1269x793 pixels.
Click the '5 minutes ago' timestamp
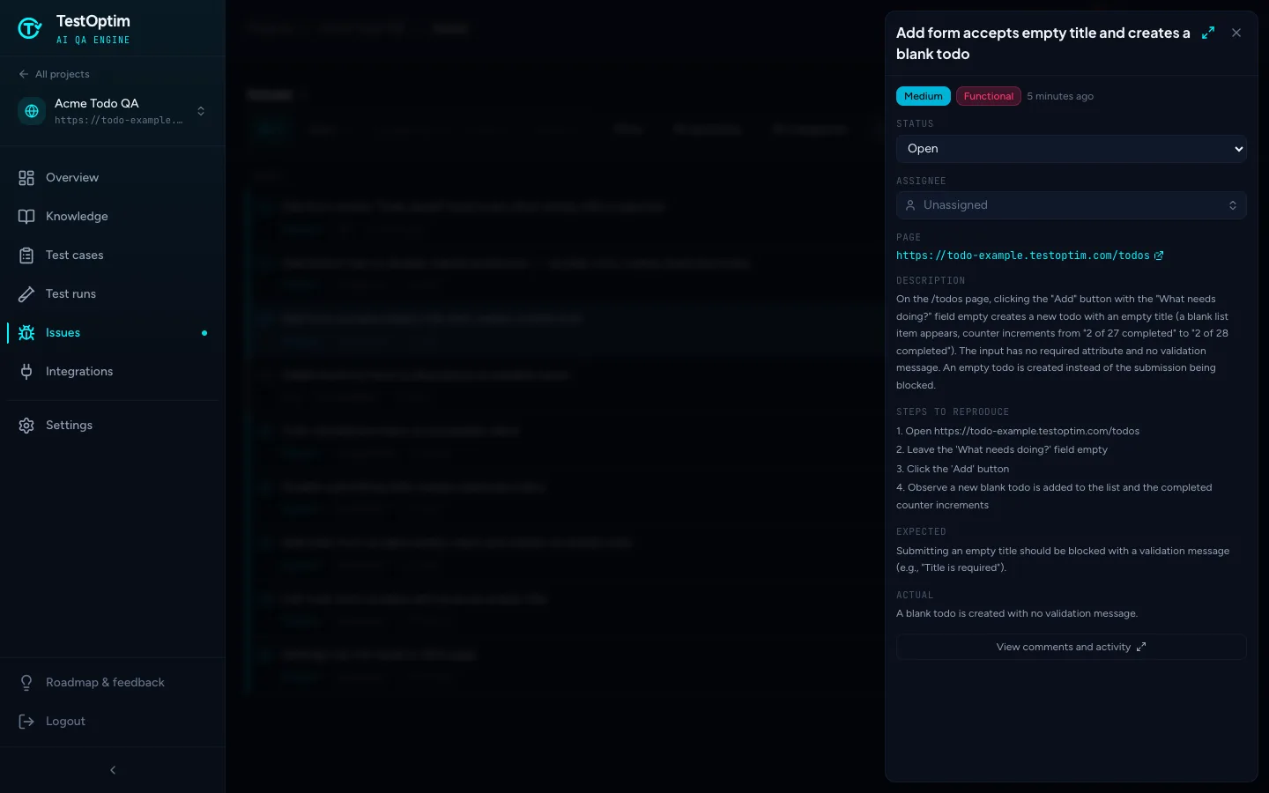point(1060,96)
